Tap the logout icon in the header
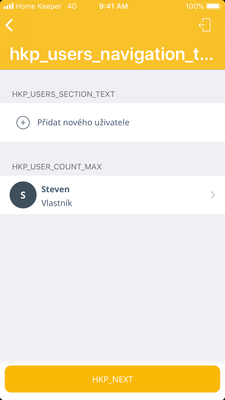Screen dimensions: 225x400 (x=205, y=25)
